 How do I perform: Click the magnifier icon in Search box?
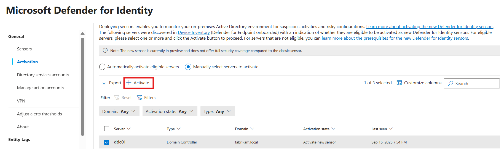tap(451, 83)
